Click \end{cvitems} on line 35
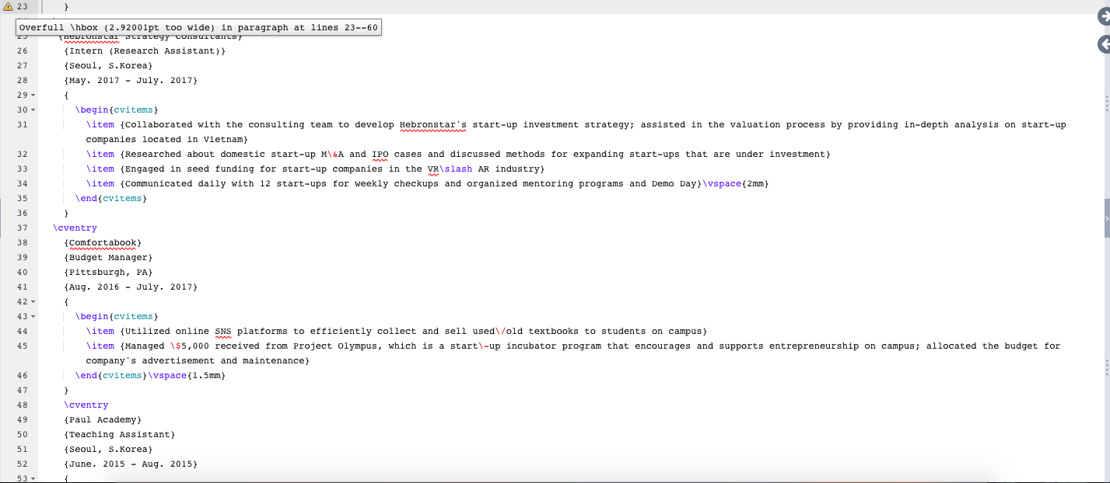The height and width of the screenshot is (483, 1110). click(x=111, y=199)
